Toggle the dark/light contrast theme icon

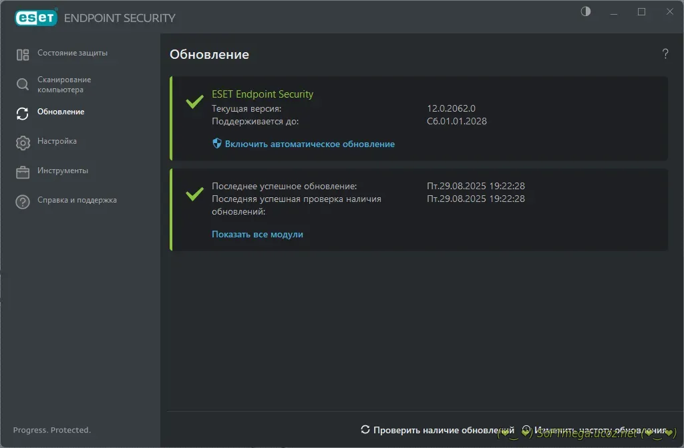pos(586,12)
